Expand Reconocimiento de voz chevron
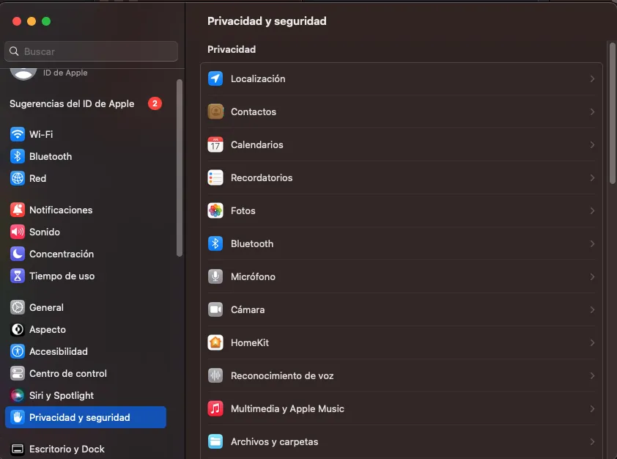The width and height of the screenshot is (617, 459). tap(592, 376)
